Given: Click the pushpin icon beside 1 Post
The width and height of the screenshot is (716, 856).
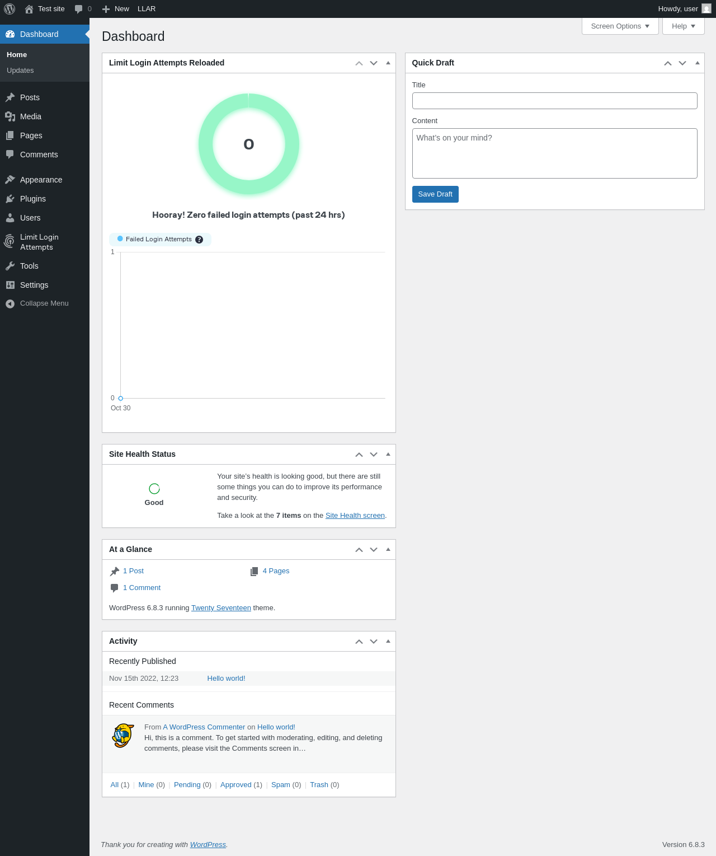Looking at the screenshot, I should coord(115,571).
